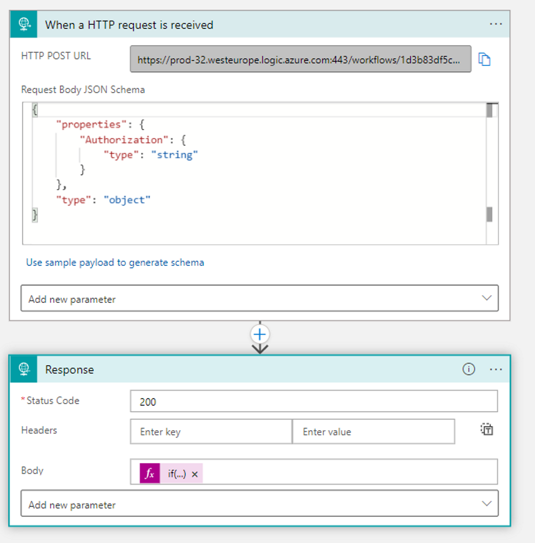Image resolution: width=535 pixels, height=543 pixels.
Task: View info about the Response action
Action: (469, 369)
